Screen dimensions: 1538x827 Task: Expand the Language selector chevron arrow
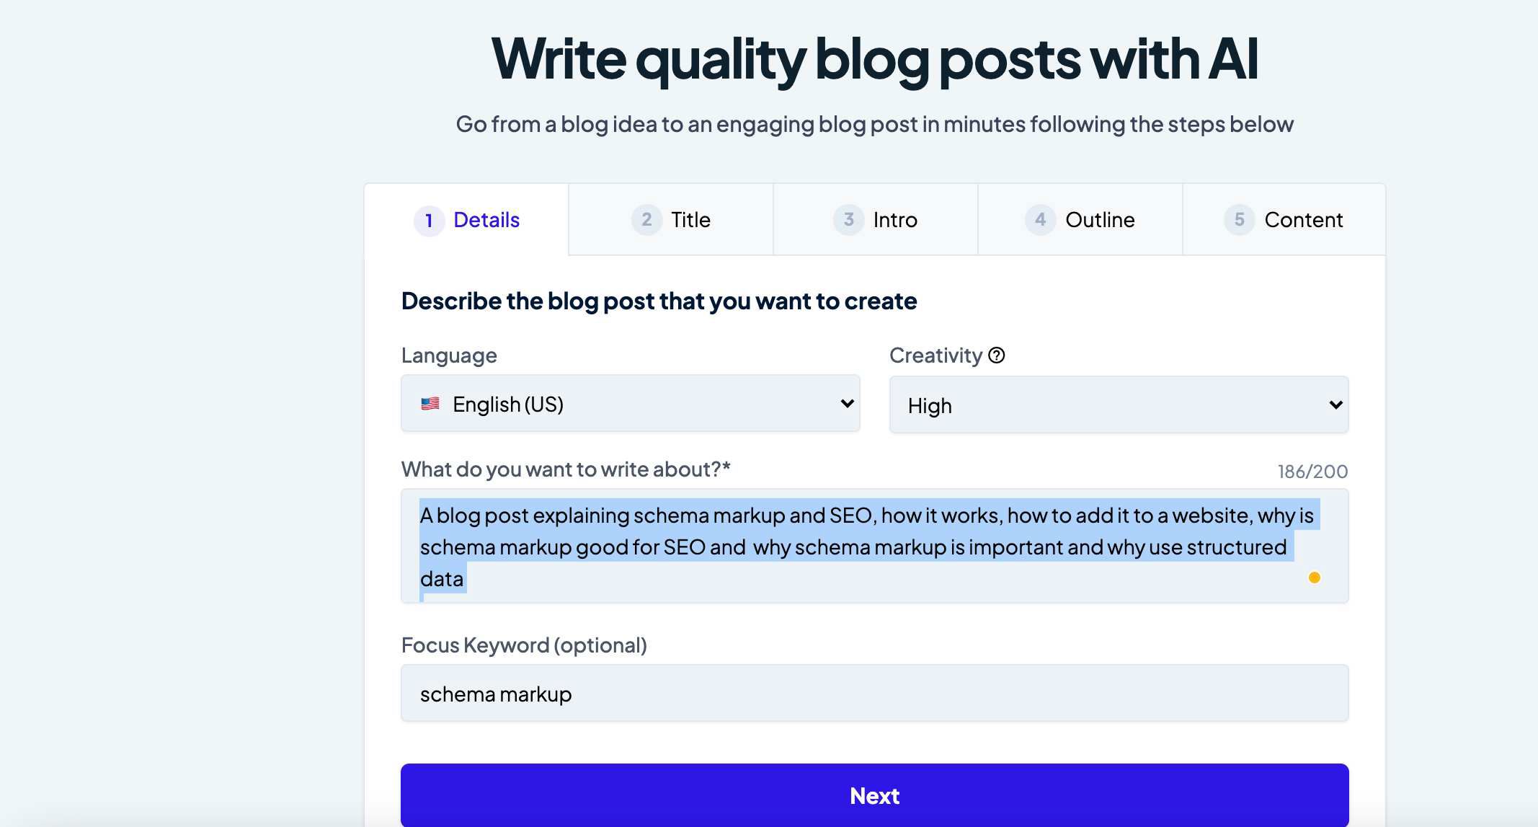point(848,404)
